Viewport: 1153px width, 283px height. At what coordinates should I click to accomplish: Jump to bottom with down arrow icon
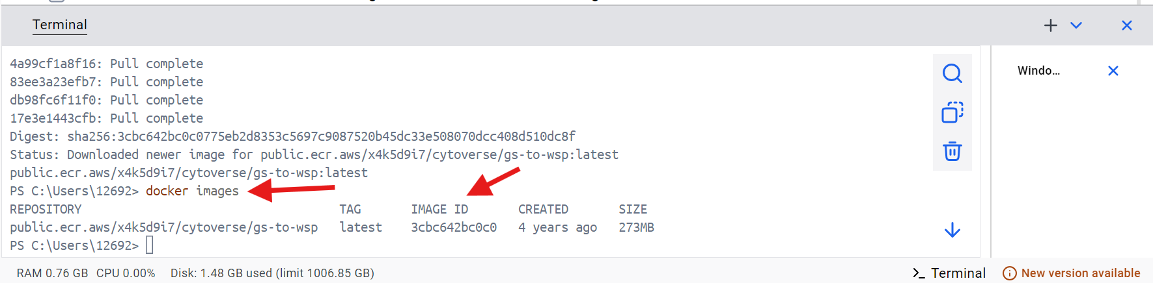click(952, 230)
